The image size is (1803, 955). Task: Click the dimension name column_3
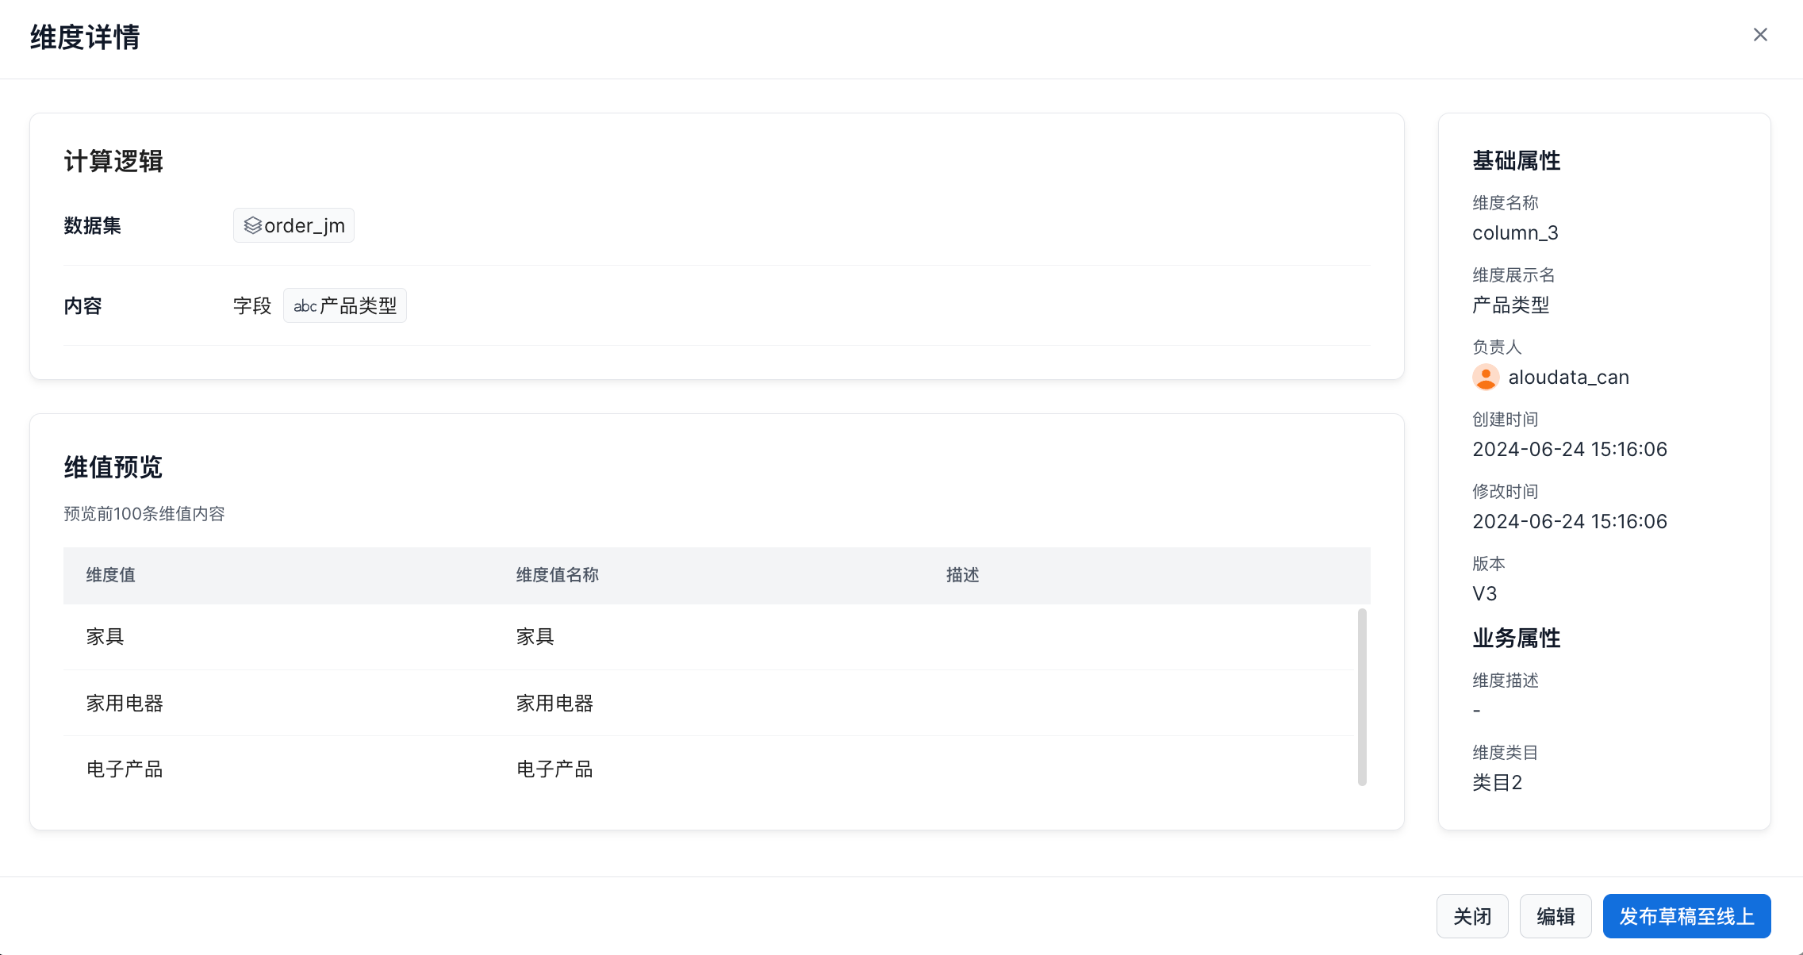pyautogui.click(x=1515, y=233)
